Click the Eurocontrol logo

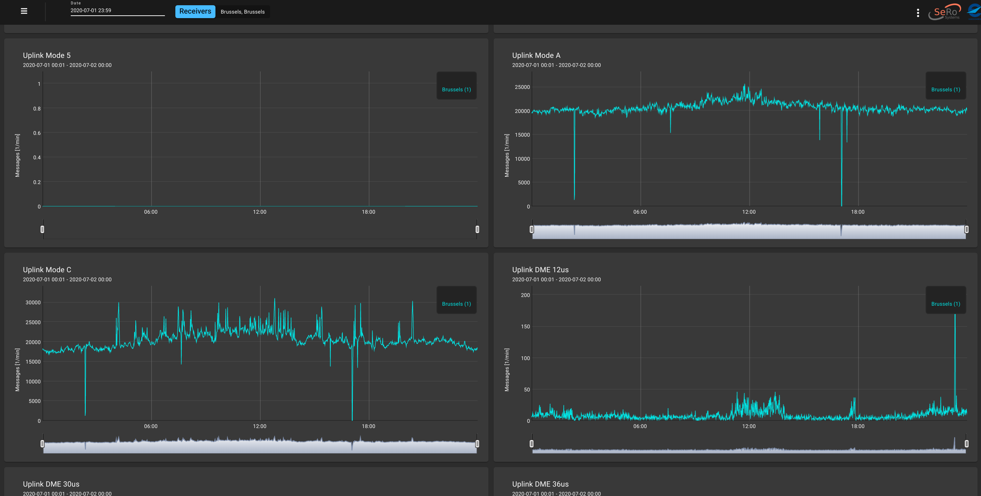click(x=972, y=12)
